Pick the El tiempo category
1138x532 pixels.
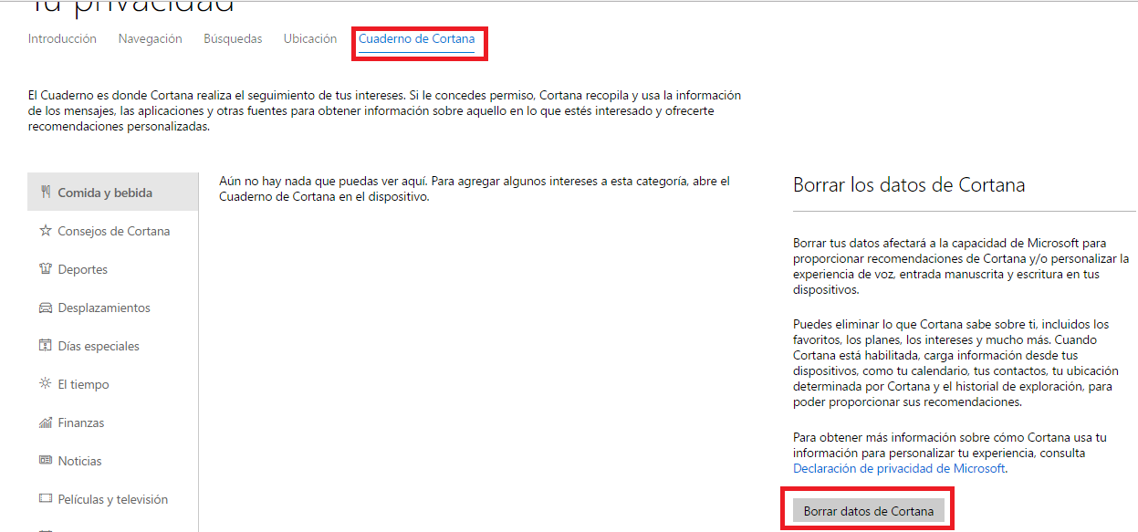pyautogui.click(x=113, y=384)
